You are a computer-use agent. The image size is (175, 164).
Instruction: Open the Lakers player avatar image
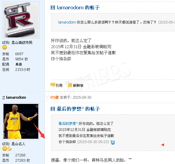click(x=21, y=121)
